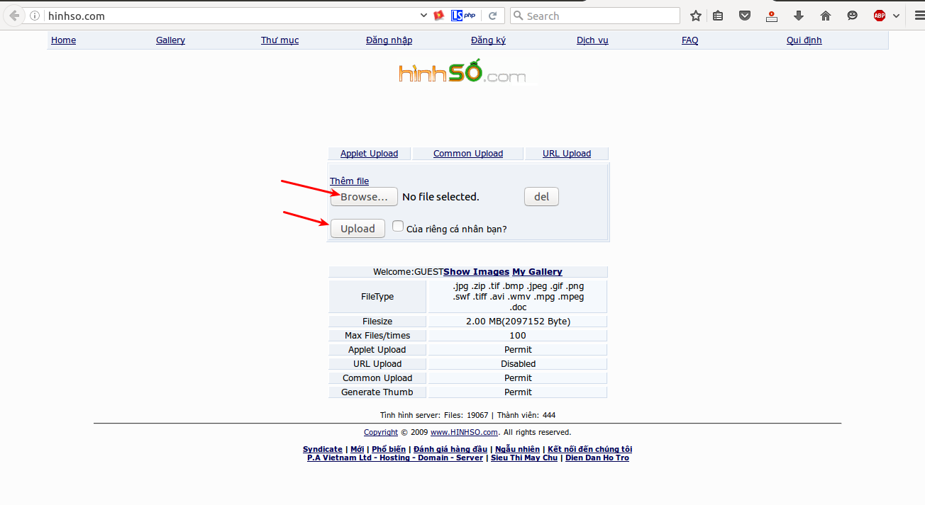Click the 'Welcome:GUEST' text

coord(409,272)
